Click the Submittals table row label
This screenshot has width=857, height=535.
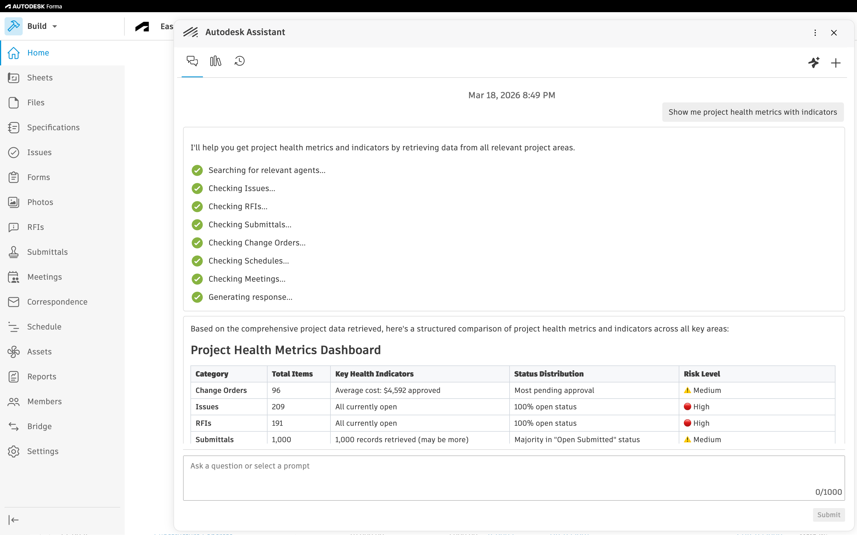[215, 439]
